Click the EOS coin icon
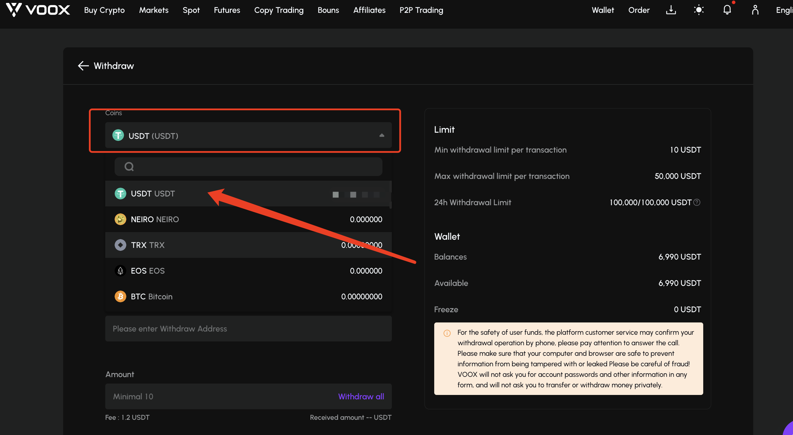 tap(120, 271)
